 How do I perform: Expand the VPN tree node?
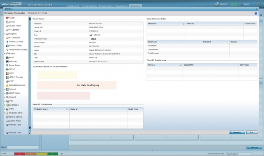5,101
